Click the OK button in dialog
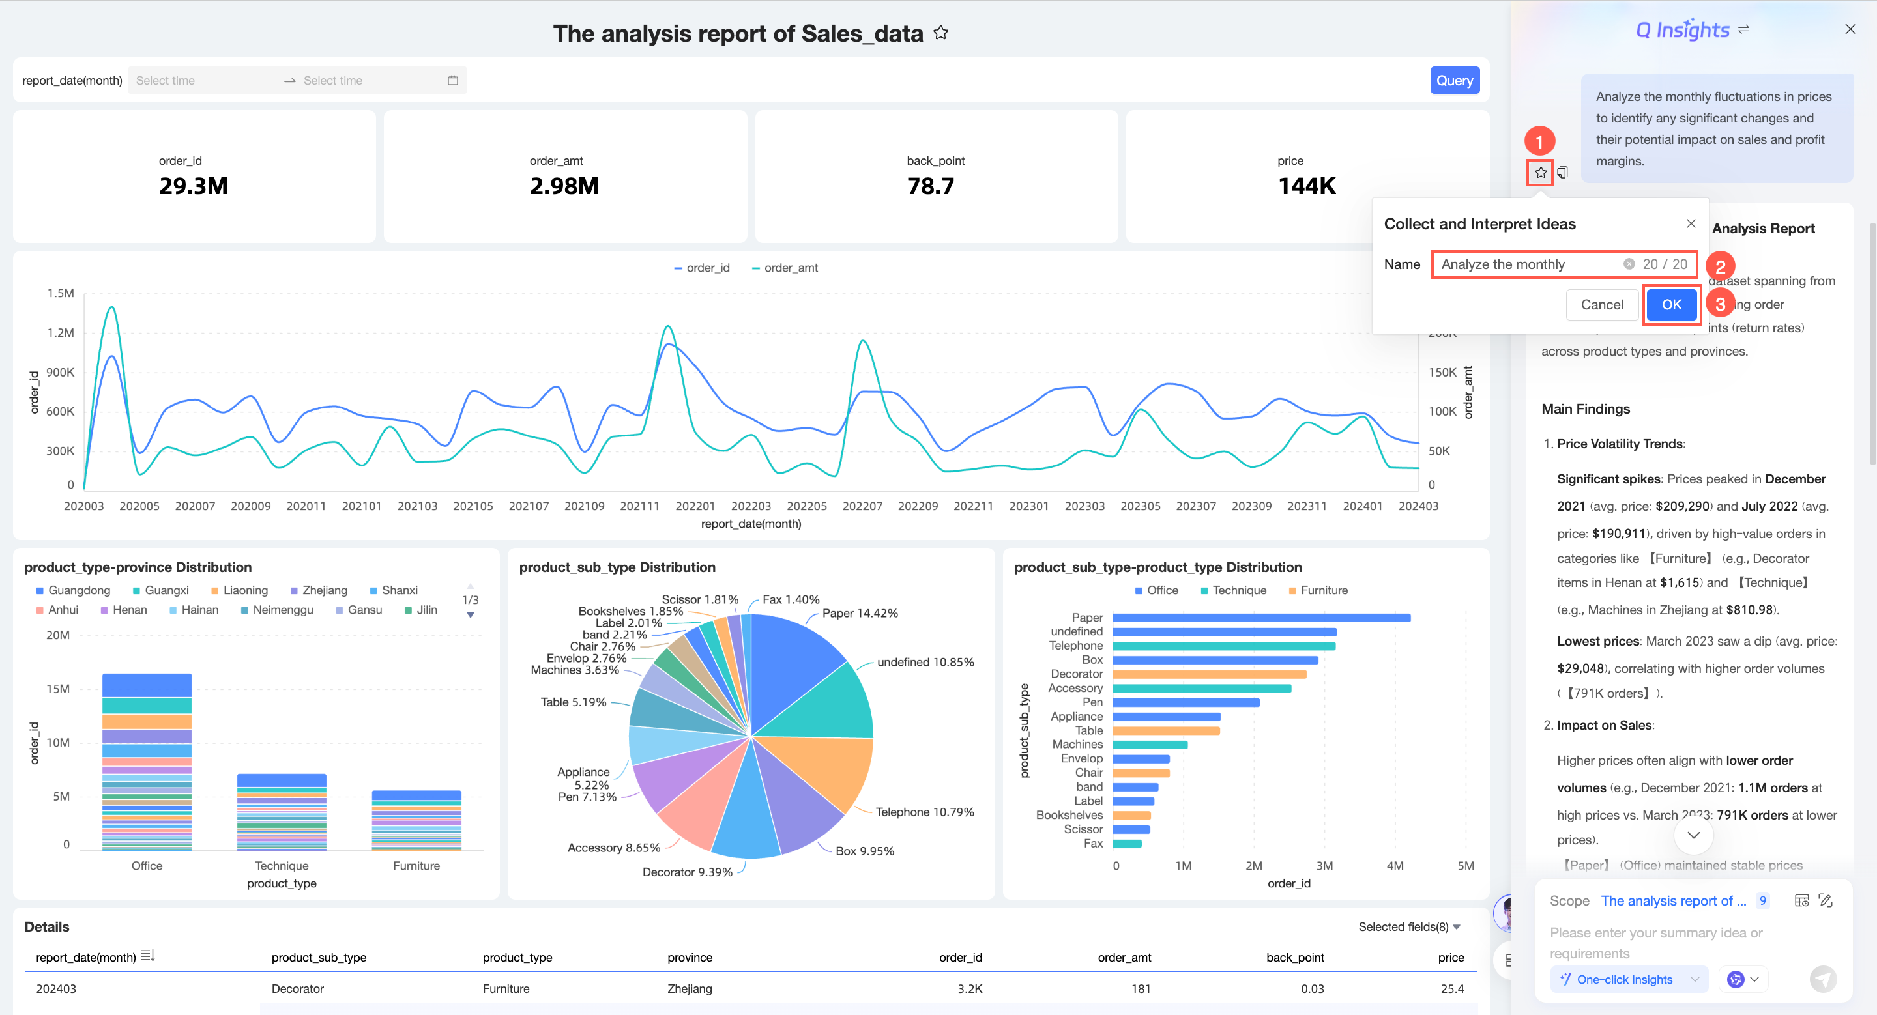This screenshot has height=1015, width=1877. [x=1672, y=304]
